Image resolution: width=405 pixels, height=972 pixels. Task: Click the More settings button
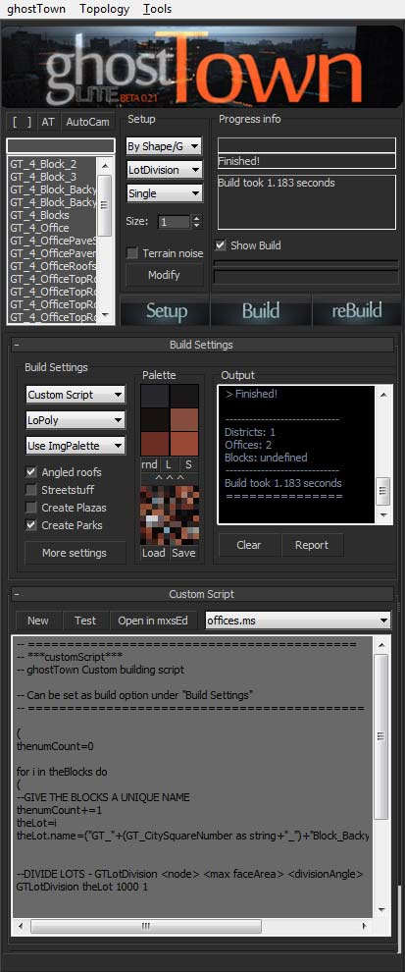click(x=75, y=553)
